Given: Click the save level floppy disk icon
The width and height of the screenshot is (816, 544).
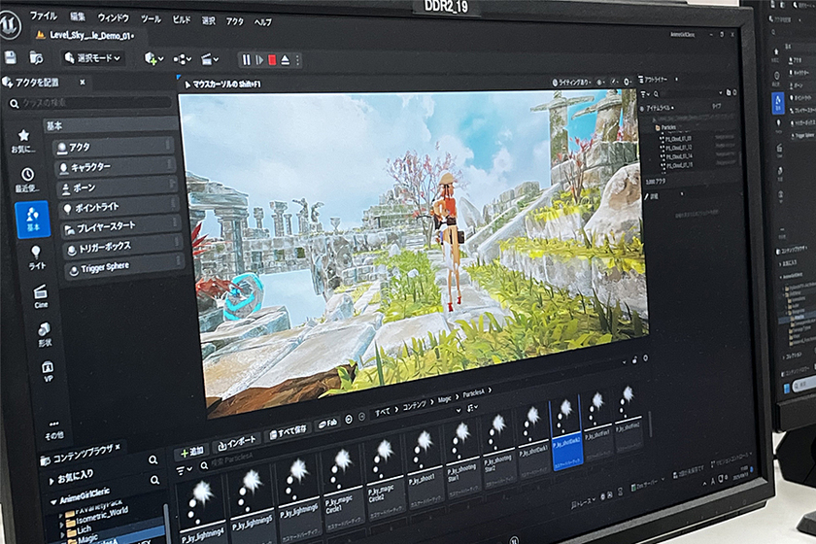Looking at the screenshot, I should pyautogui.click(x=10, y=57).
